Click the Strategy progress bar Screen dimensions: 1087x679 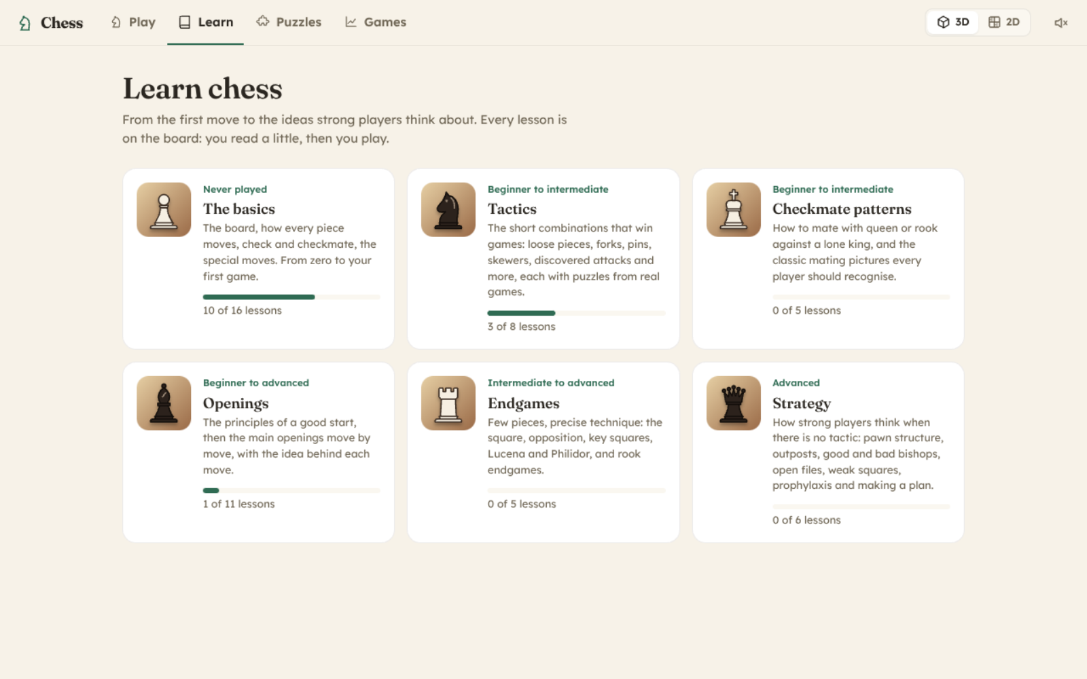click(x=861, y=507)
